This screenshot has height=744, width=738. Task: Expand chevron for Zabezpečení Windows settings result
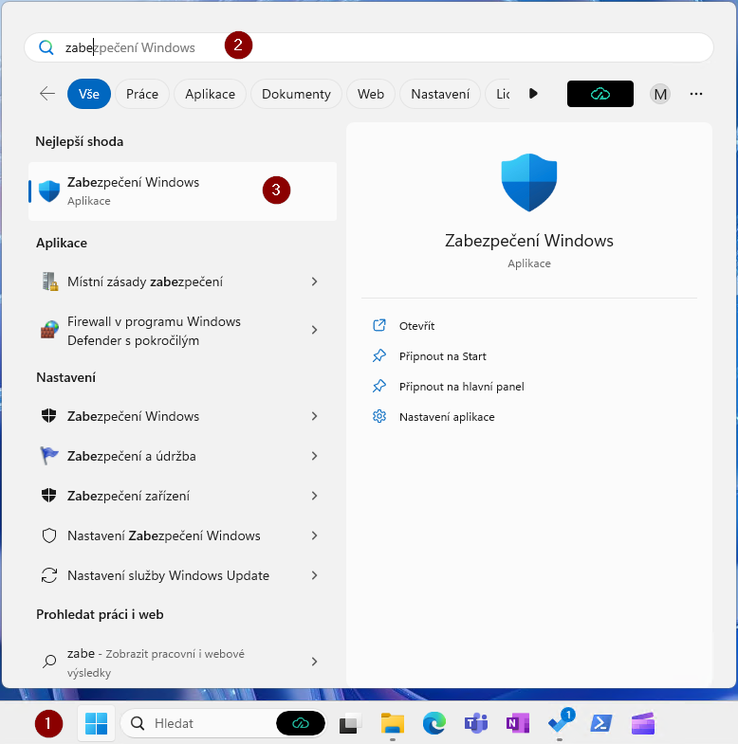click(314, 416)
